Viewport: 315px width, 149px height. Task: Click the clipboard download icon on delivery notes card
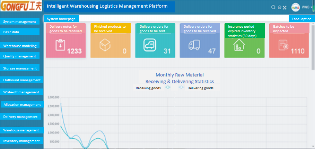(60, 45)
